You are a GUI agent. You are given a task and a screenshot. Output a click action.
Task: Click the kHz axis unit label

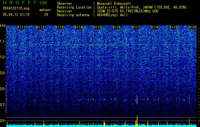pyautogui.click(x=3, y=26)
